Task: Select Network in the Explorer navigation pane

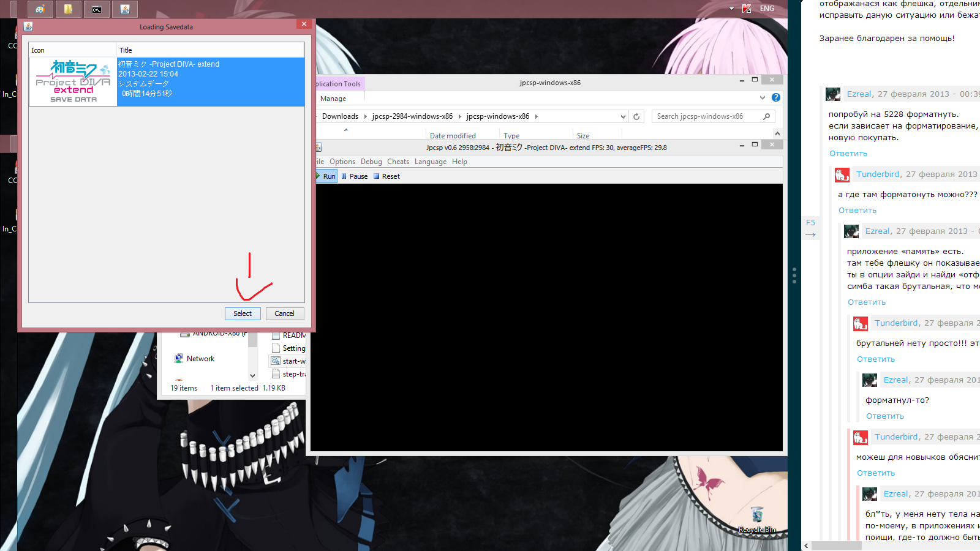Action: pos(200,359)
